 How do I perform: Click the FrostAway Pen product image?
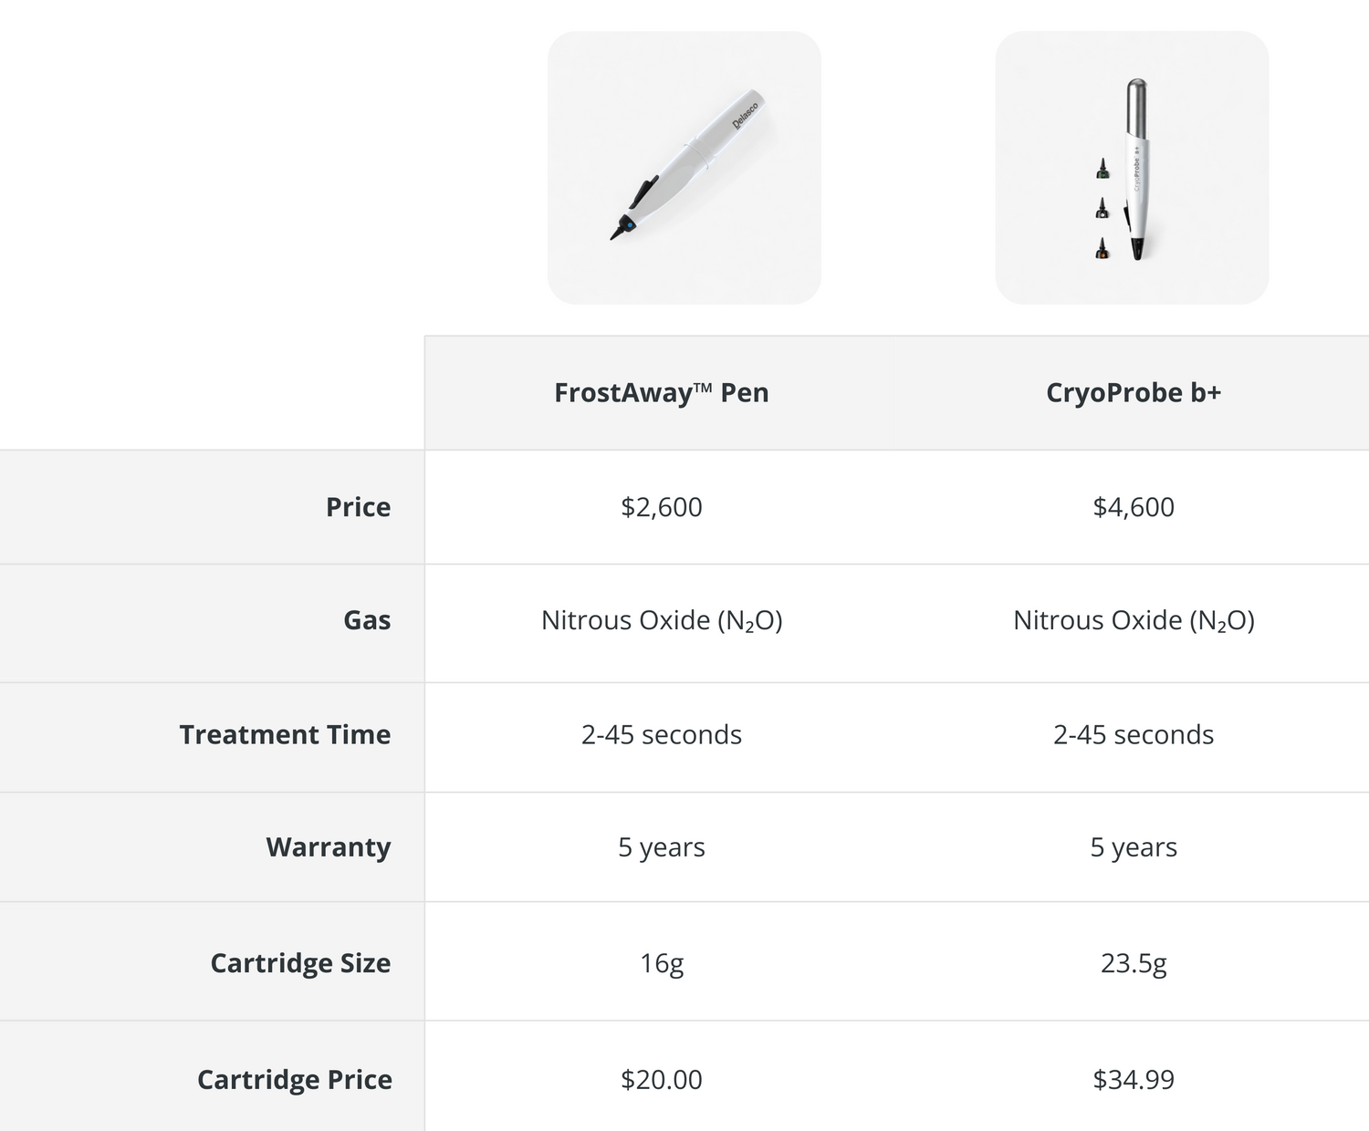684,168
